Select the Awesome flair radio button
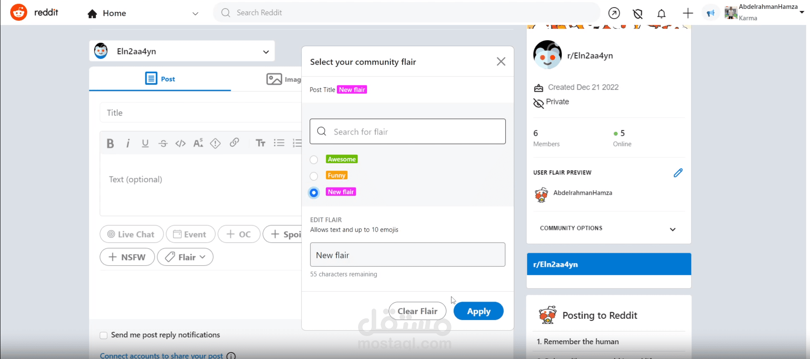The image size is (810, 359). [314, 160]
